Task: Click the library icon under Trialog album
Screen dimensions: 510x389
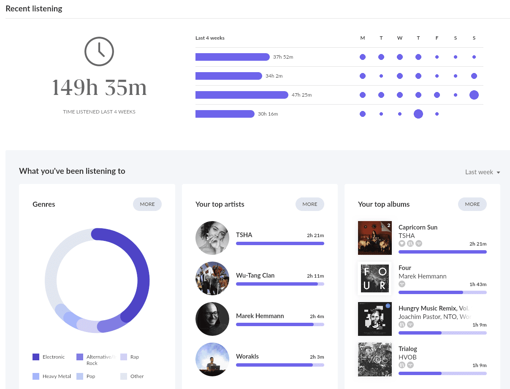Action: point(402,365)
